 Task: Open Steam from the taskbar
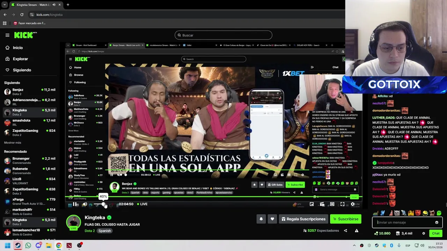point(18,245)
